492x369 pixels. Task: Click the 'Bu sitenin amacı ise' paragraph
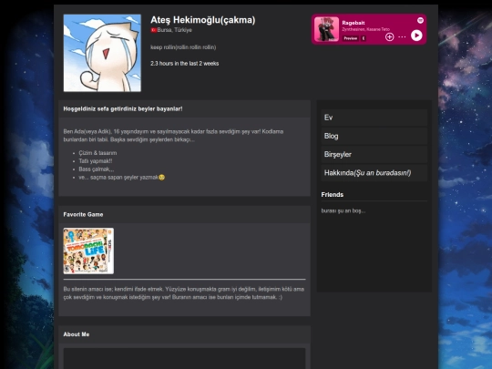(x=184, y=293)
